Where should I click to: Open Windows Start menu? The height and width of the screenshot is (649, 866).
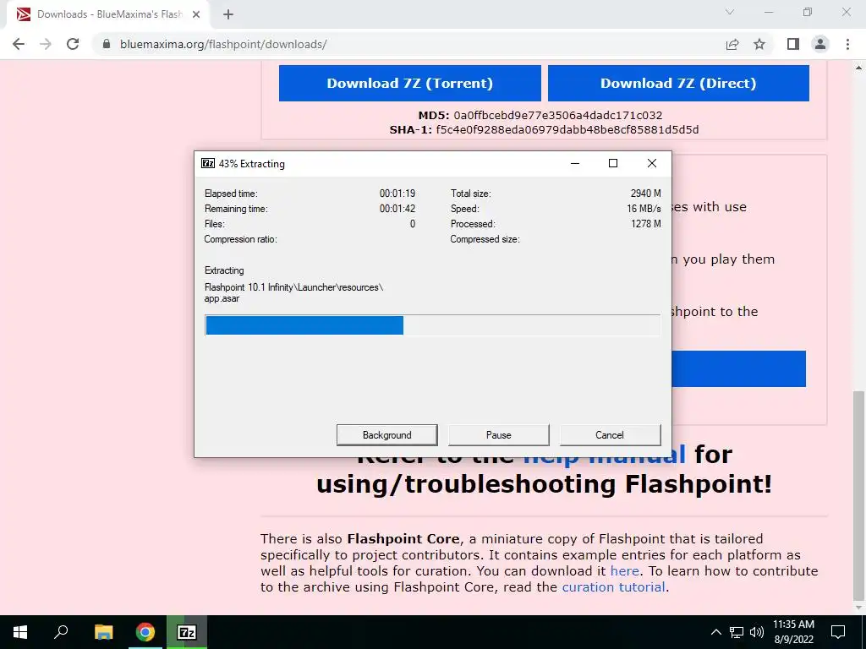20,632
